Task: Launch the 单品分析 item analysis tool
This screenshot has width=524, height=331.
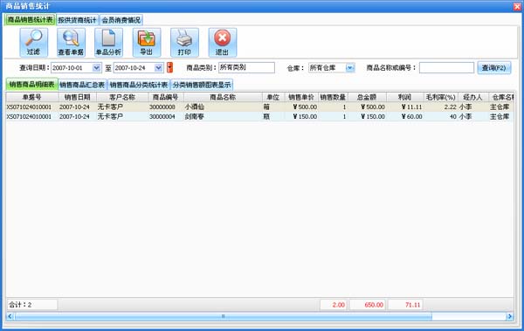Action: [108, 43]
